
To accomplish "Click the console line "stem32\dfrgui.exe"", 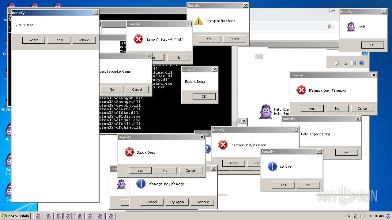I will 120,120.
